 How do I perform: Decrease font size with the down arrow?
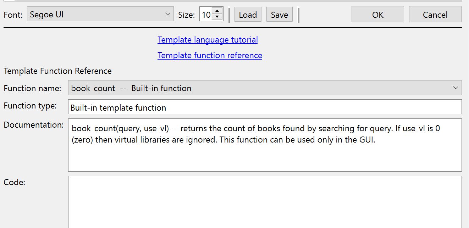217,17
